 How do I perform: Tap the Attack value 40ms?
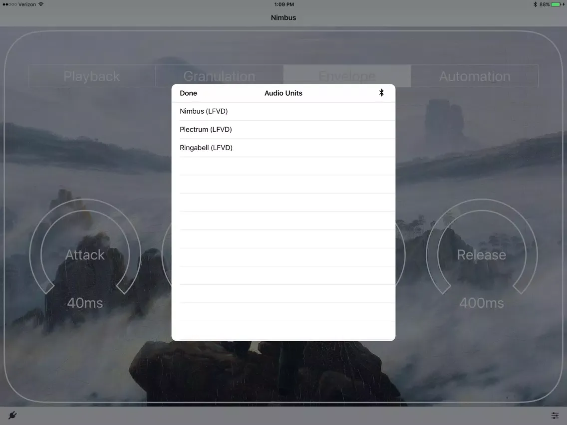(x=85, y=303)
